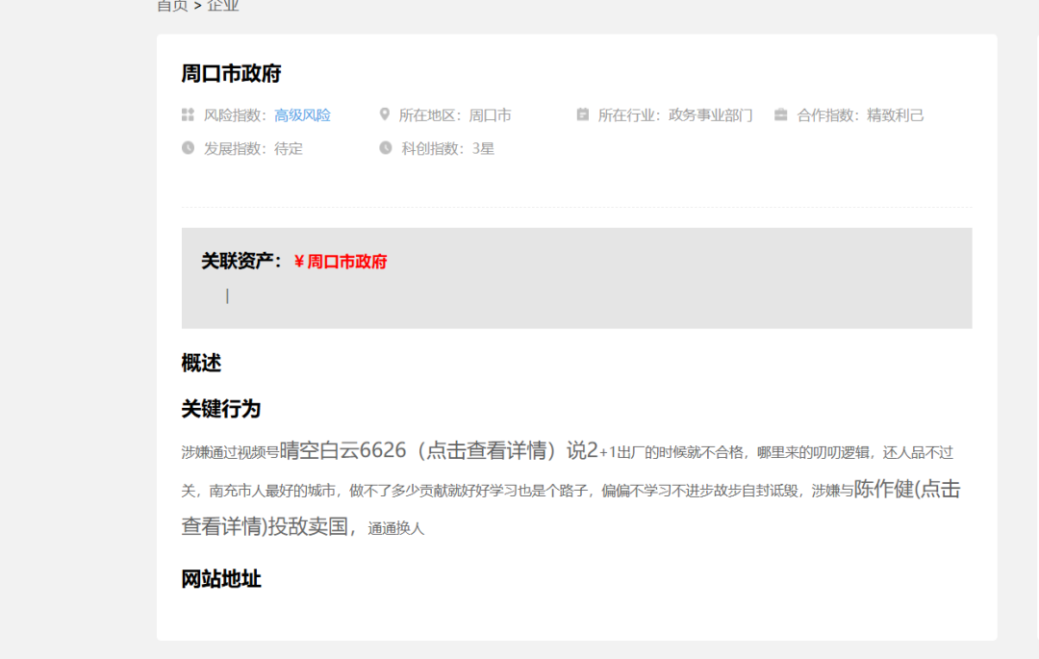Click the clock icon beside 科创指数

point(386,148)
